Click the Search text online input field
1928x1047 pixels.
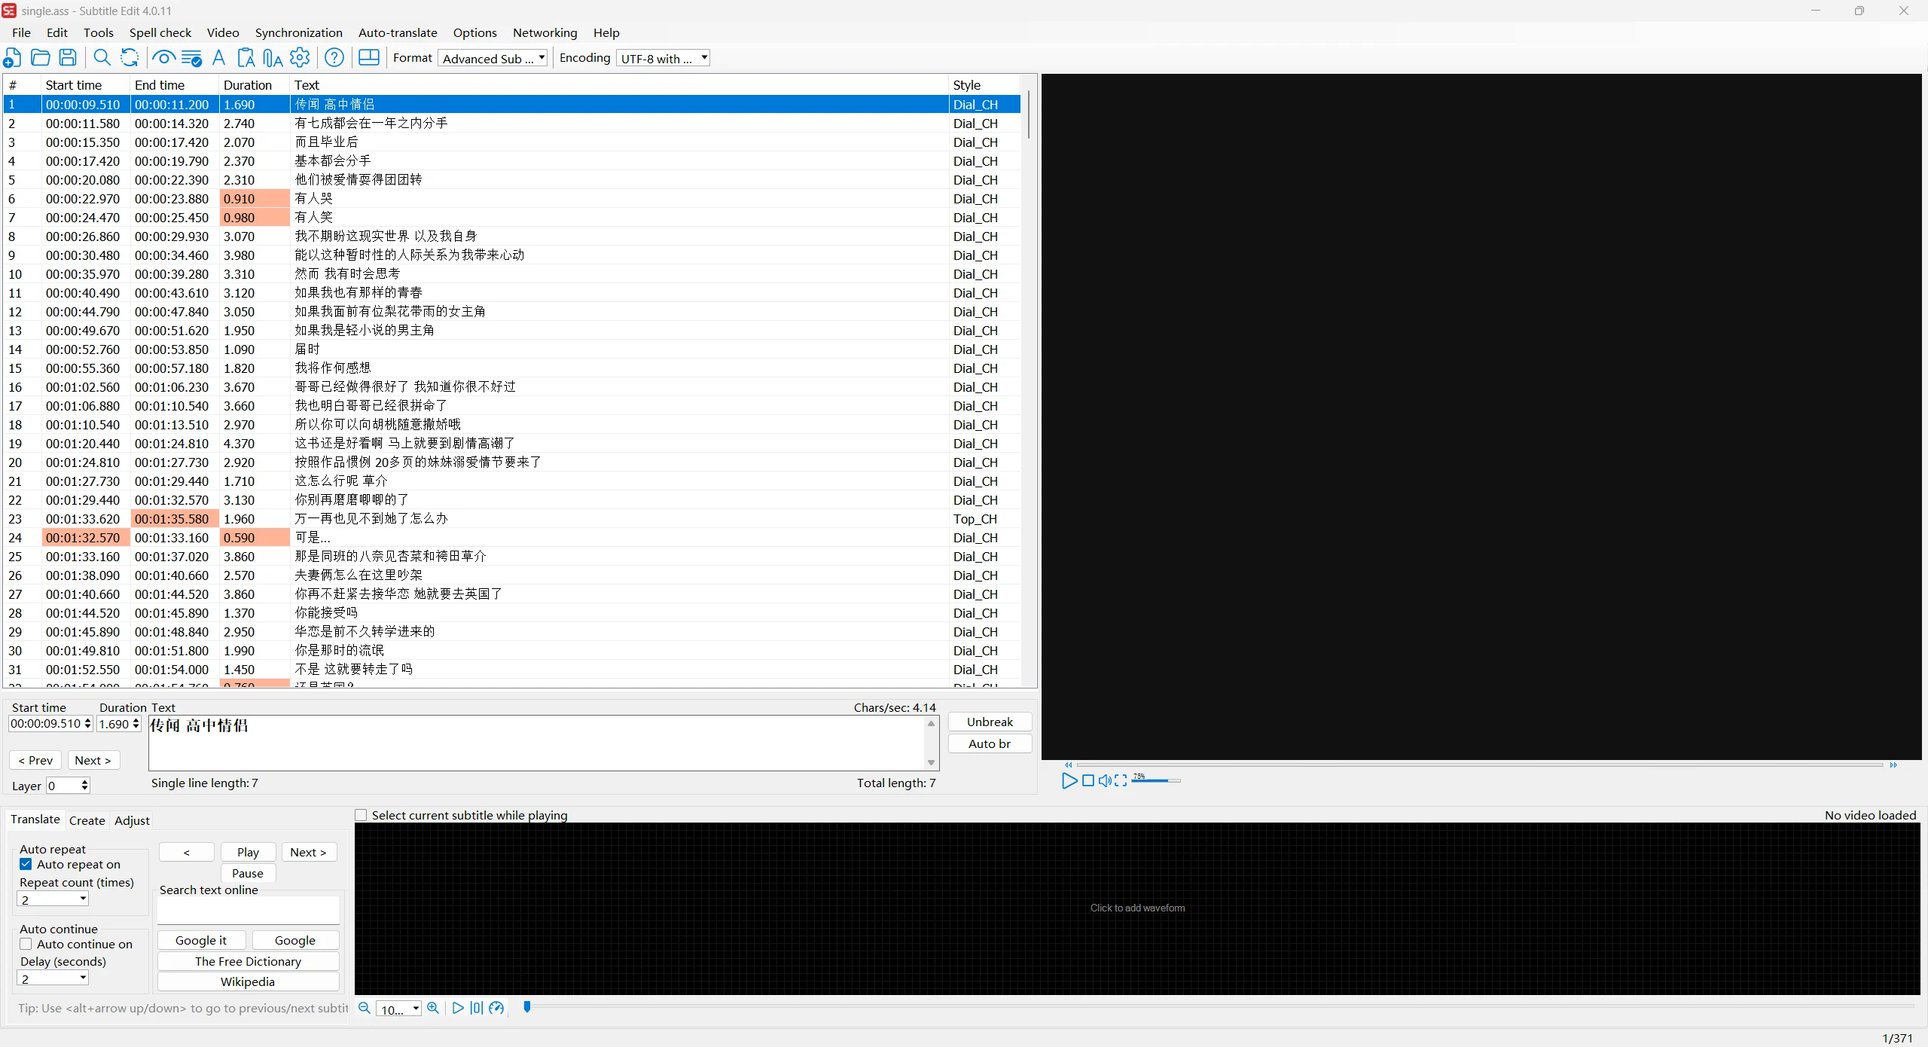click(x=249, y=910)
